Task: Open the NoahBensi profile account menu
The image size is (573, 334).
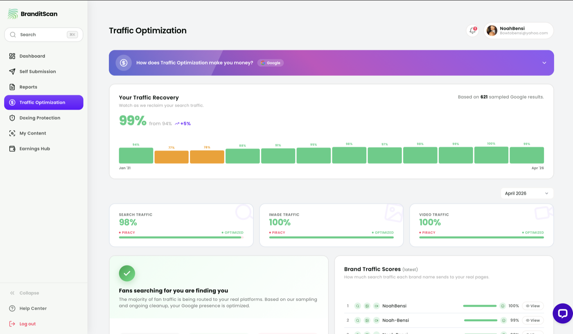Action: coord(518,30)
